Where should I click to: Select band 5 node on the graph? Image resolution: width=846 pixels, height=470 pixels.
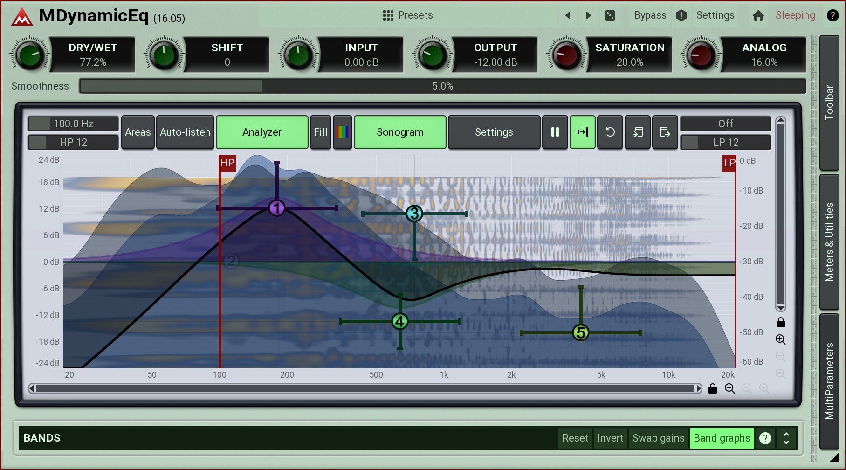(x=580, y=332)
